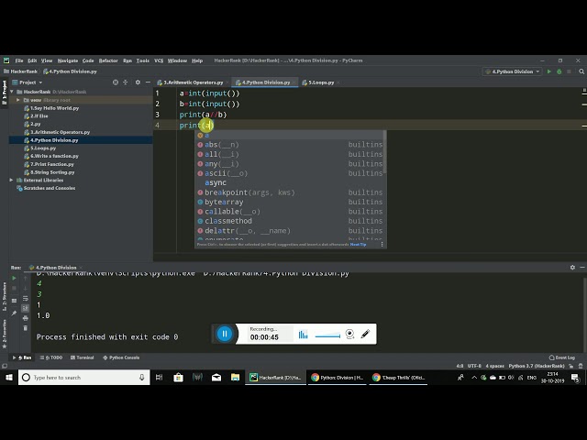Clear output with trash icon in Run panel

coord(26,328)
